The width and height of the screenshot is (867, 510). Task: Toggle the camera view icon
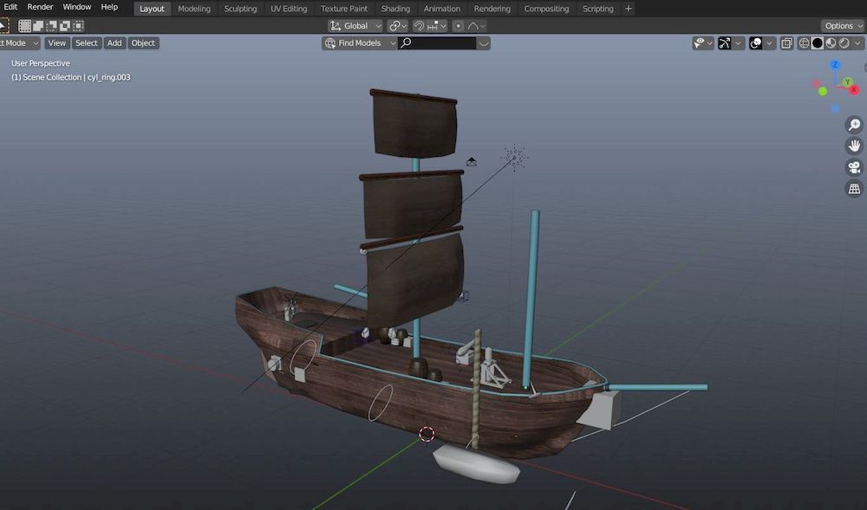[x=854, y=167]
